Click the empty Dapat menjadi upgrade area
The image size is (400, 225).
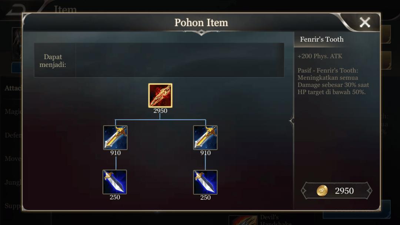coord(180,60)
